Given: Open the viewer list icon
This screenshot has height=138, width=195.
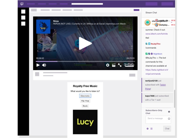Looking at the screenshot, I should point(152,129).
